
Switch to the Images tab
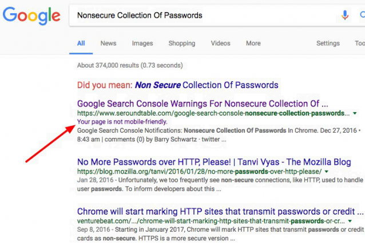pyautogui.click(x=142, y=44)
